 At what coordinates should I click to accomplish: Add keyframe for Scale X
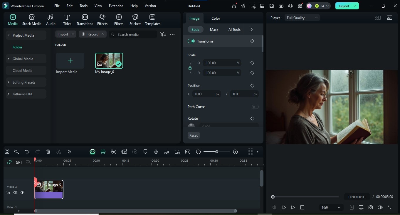(x=252, y=63)
